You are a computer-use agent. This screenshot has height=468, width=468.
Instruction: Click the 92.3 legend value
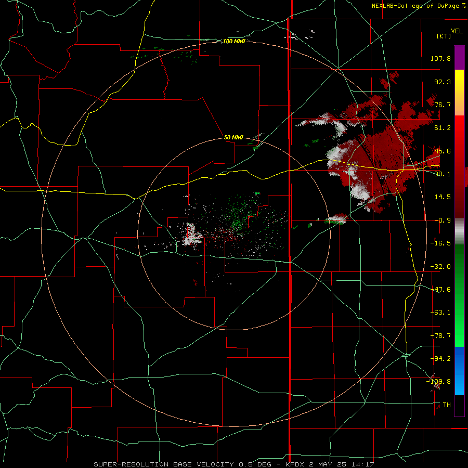[x=443, y=82]
